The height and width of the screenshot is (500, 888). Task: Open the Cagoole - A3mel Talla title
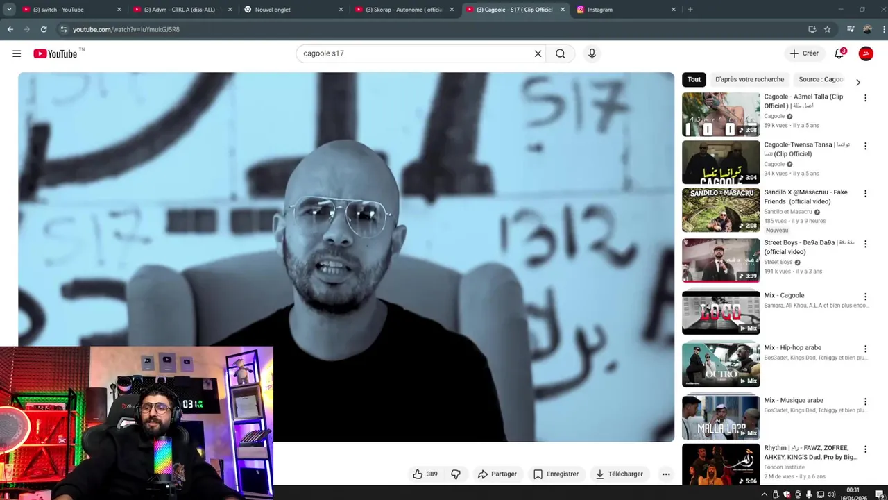click(x=803, y=101)
